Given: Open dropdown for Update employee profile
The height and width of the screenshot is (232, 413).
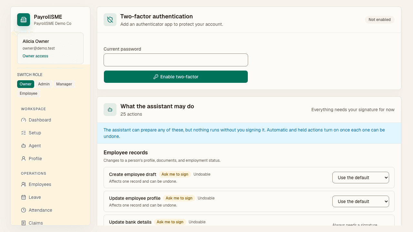Looking at the screenshot, I should click(x=361, y=201).
